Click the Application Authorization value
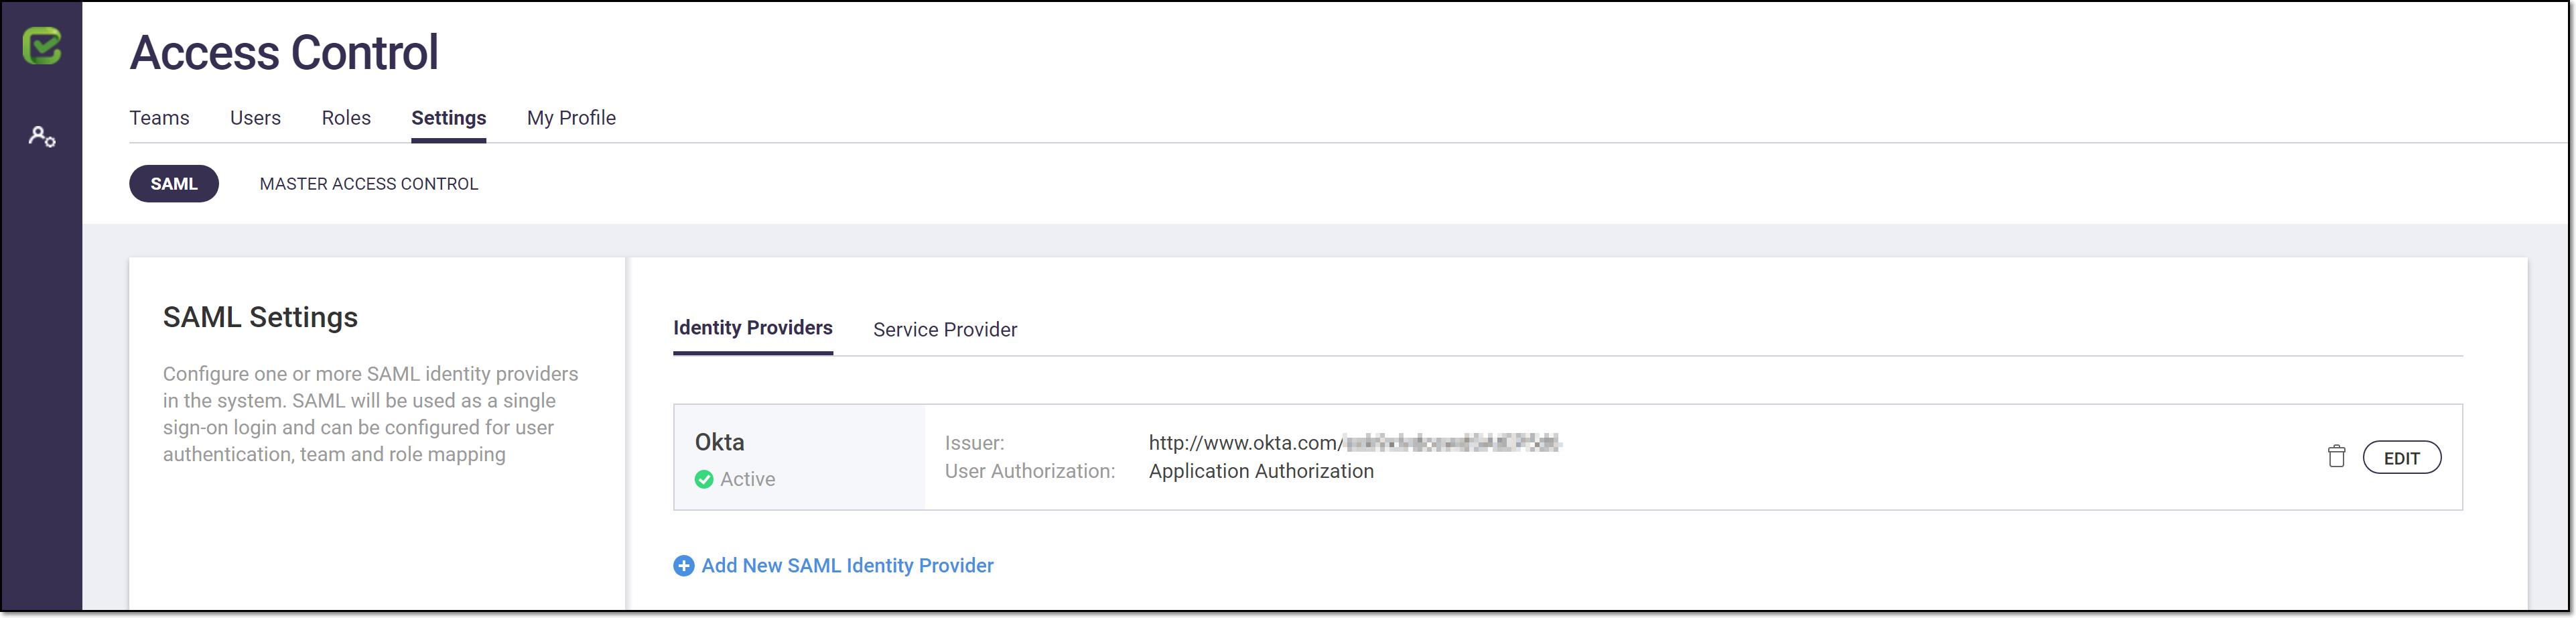 [x=1261, y=471]
